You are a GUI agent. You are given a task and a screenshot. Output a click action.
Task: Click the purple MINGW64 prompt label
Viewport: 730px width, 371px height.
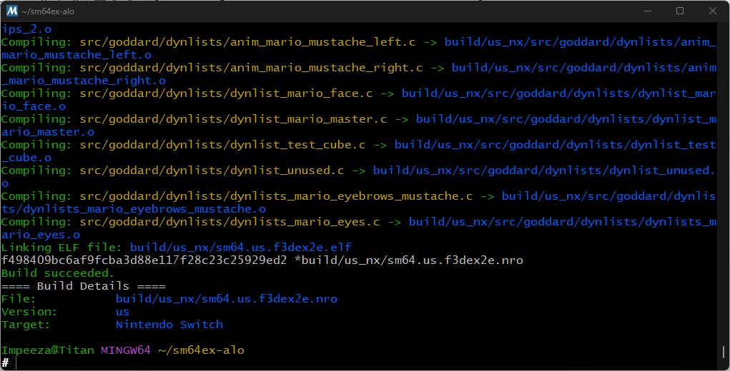click(x=126, y=350)
